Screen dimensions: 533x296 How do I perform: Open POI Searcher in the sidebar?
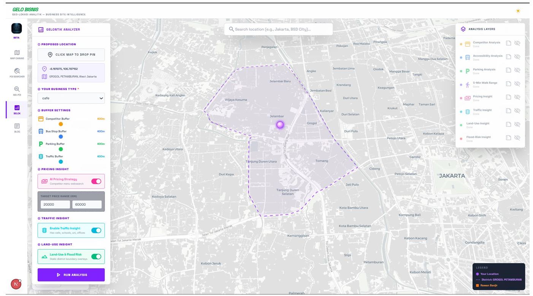pyautogui.click(x=17, y=73)
